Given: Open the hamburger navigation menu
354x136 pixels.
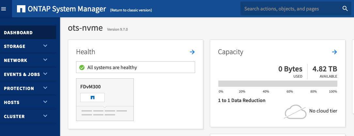Looking at the screenshot, I should [4, 9].
